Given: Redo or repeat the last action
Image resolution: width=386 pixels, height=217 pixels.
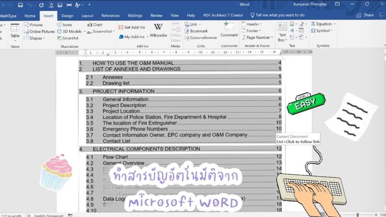Looking at the screenshot, I should 41,5.
